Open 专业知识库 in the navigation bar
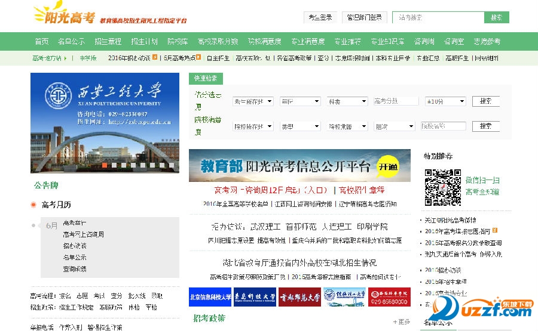This screenshot has height=331, width=538. point(388,41)
